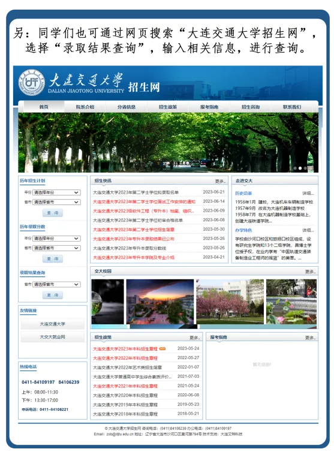Open the cherry blossom campus photo

(x=230, y=302)
